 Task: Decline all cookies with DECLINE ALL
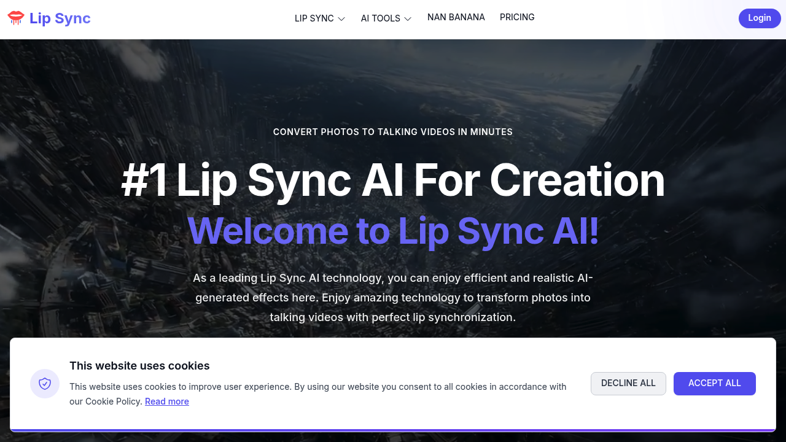point(628,383)
